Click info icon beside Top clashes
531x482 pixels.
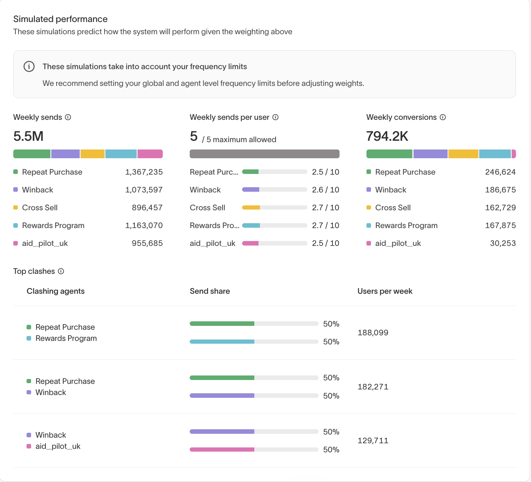click(x=61, y=271)
